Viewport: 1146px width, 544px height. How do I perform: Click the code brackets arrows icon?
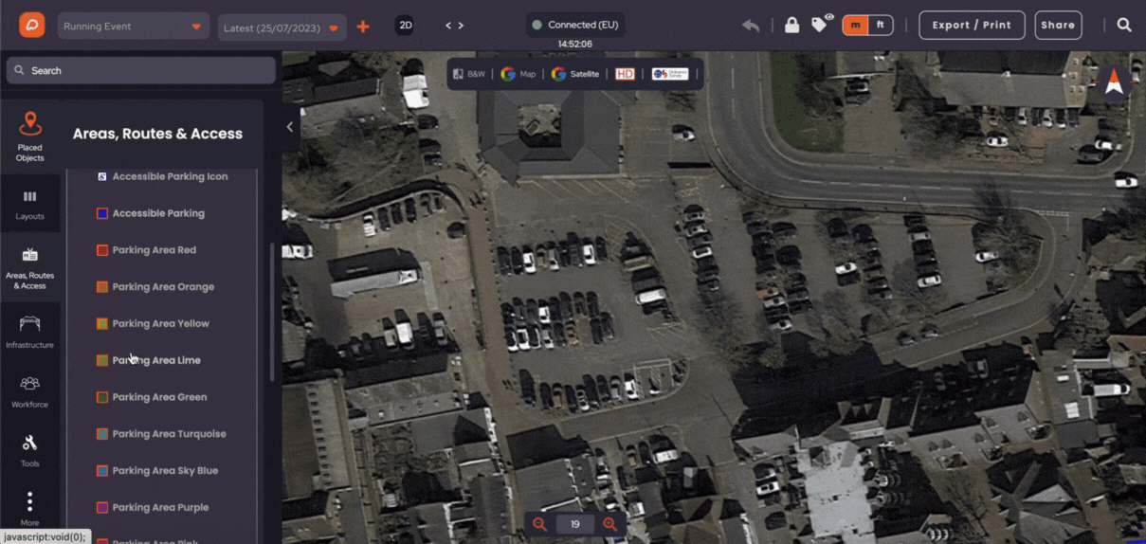coord(455,26)
